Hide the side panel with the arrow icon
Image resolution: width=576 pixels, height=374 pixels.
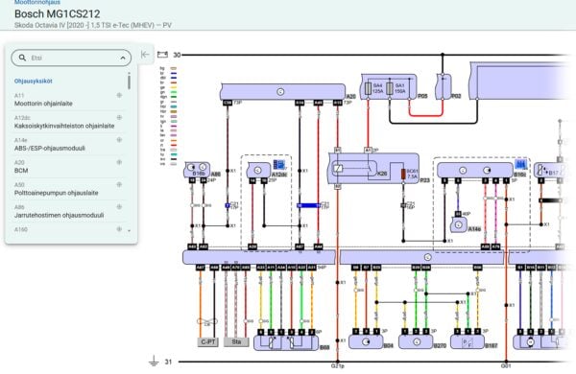(145, 55)
